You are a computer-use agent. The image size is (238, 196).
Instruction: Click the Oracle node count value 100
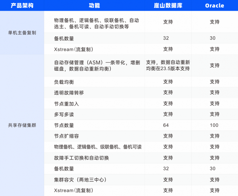point(214,125)
